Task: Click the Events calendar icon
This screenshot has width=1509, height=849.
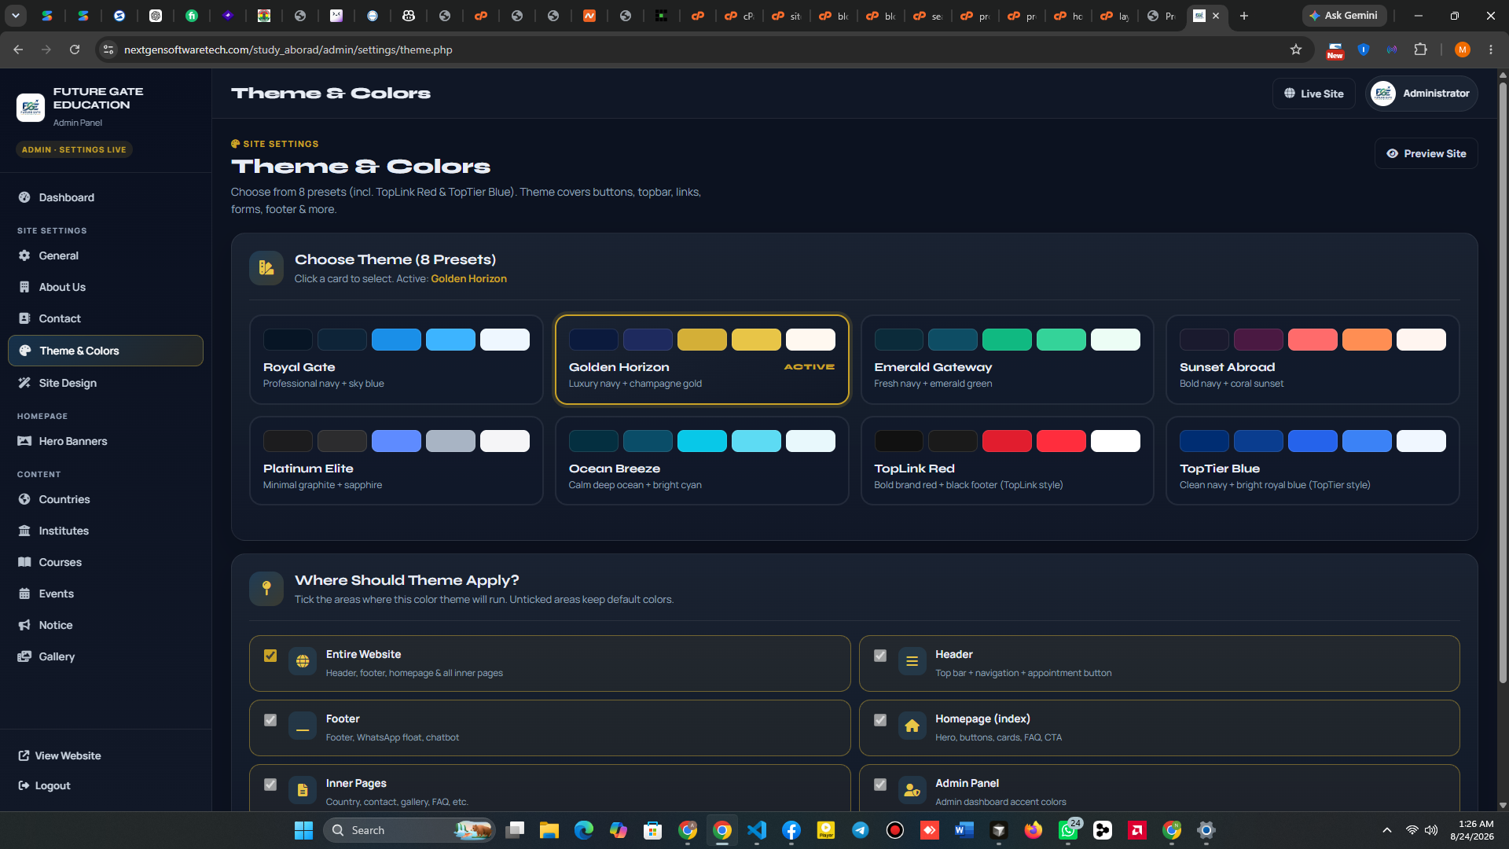Action: 24,594
